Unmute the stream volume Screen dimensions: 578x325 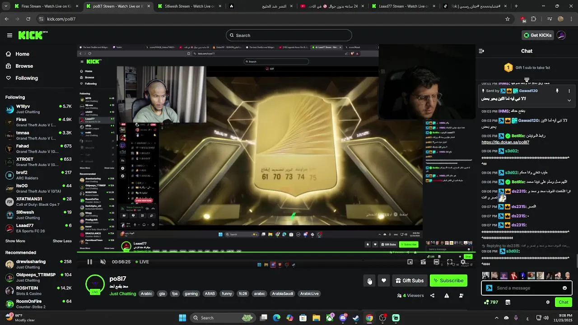pyautogui.click(x=103, y=262)
